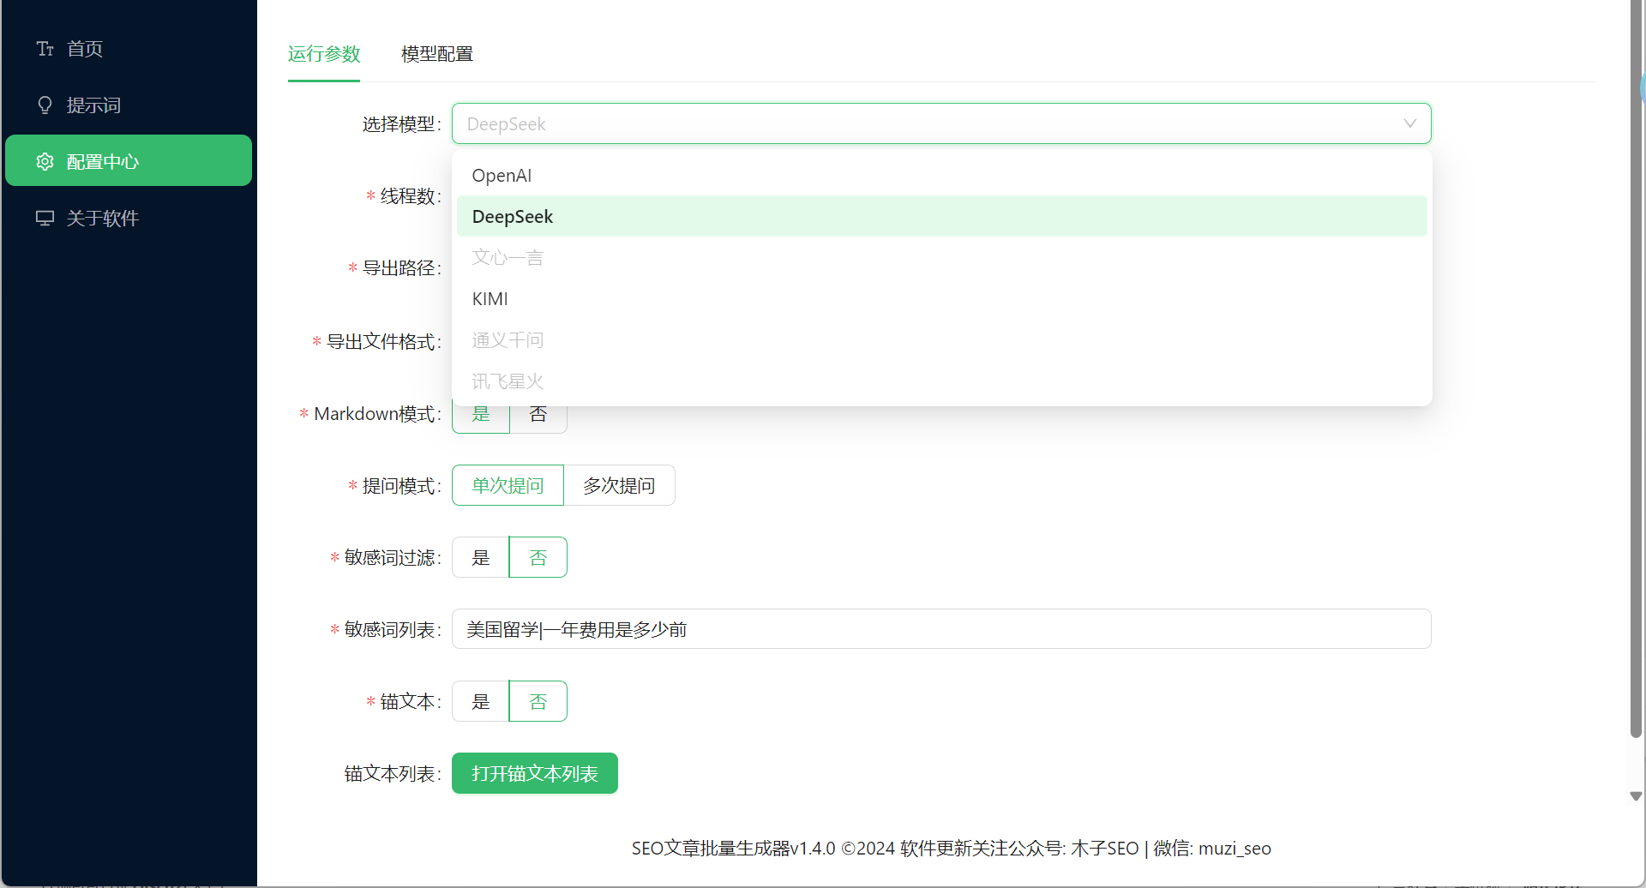Pick the 讯飞星火 model option
The width and height of the screenshot is (1646, 888).
(941, 381)
